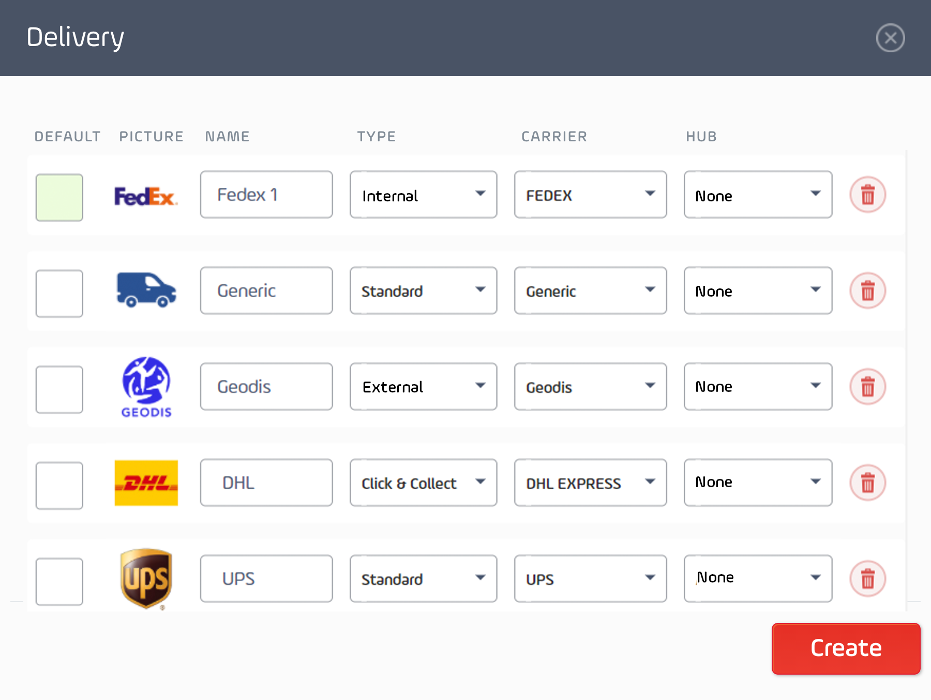Open Hub dropdown for UPS row
This screenshot has width=931, height=700.
758,578
